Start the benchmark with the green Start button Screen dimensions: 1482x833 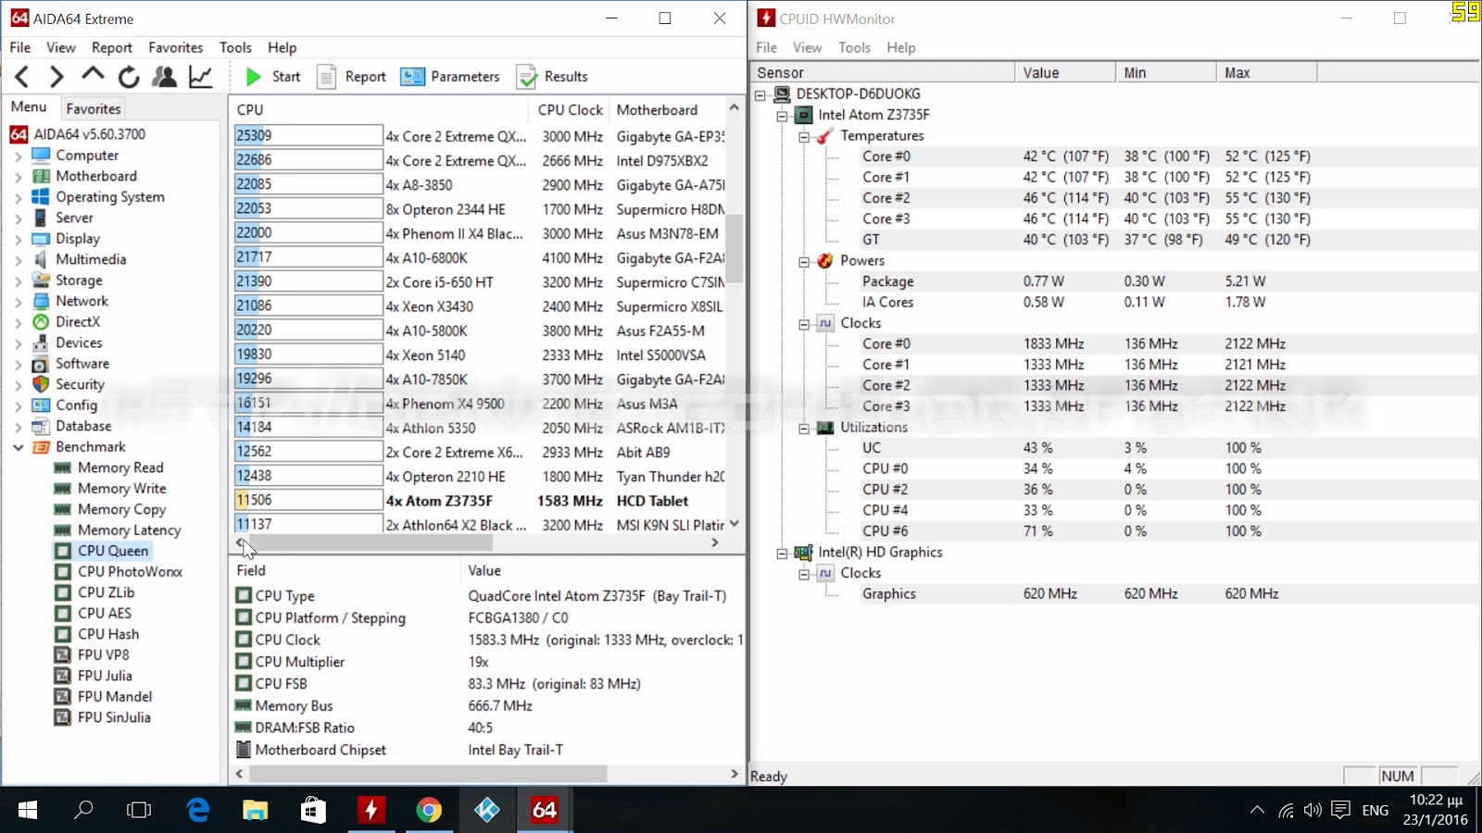[273, 77]
